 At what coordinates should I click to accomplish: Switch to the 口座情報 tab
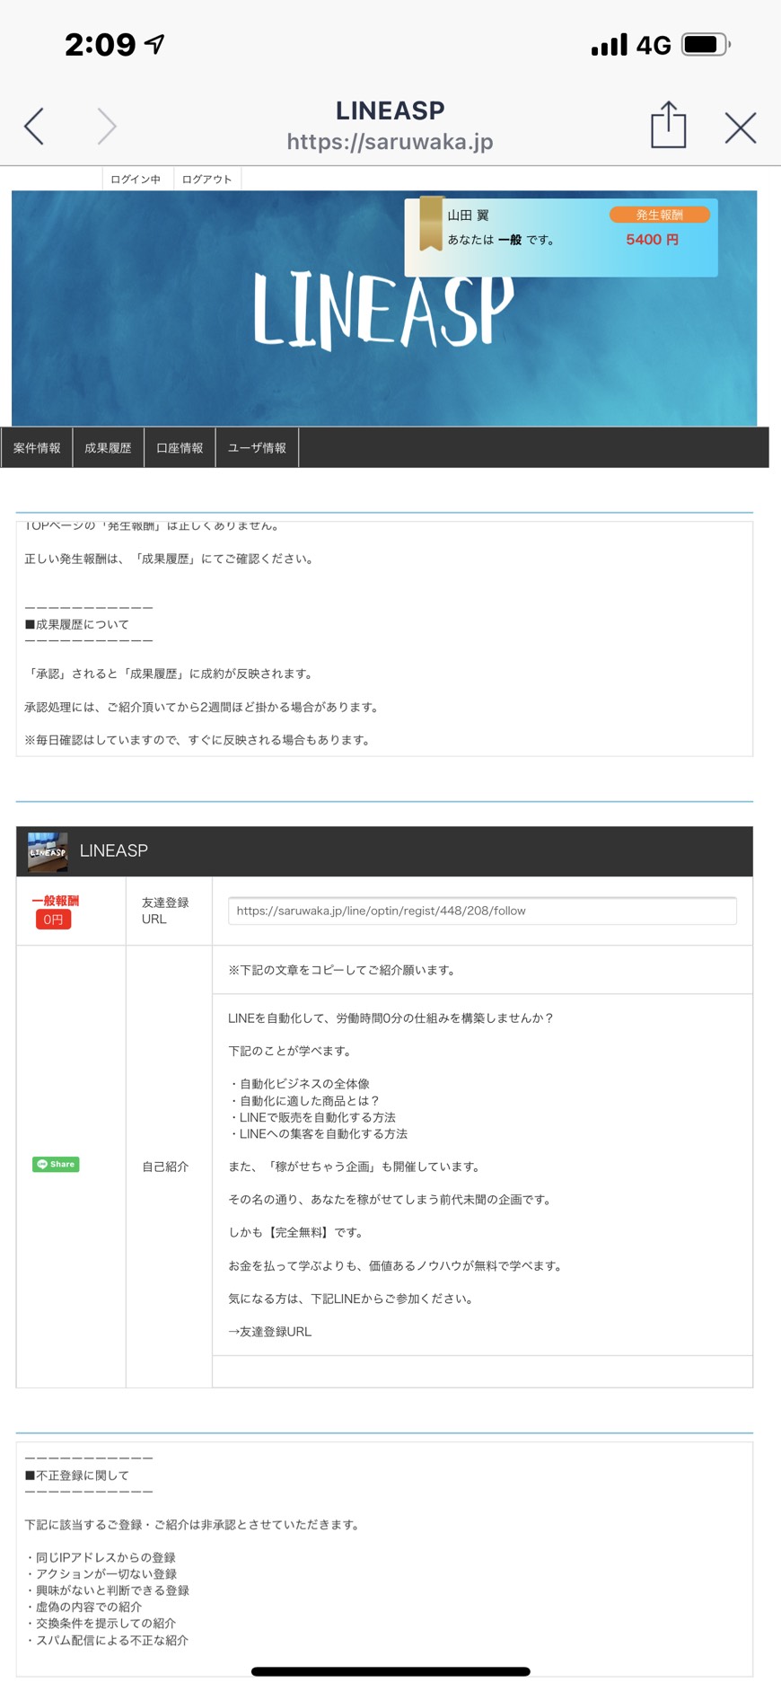point(180,447)
